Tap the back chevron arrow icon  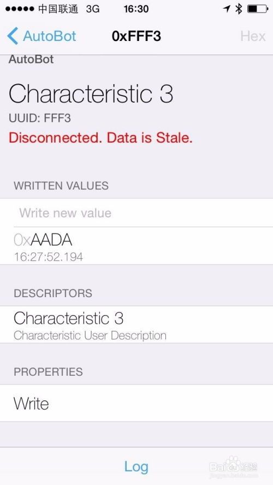click(13, 36)
